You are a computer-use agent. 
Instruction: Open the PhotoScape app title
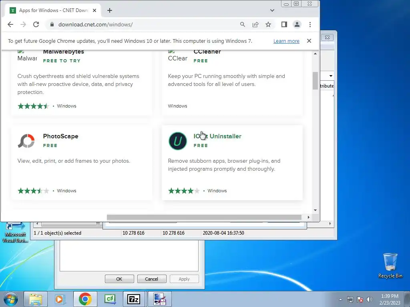pyautogui.click(x=61, y=136)
